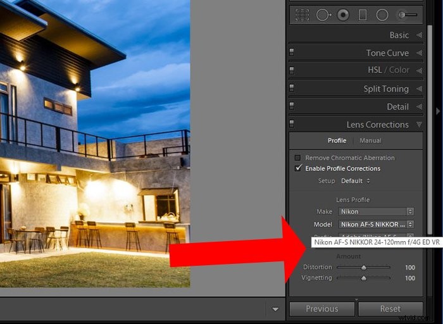Screen dimensions: 443x324
Task: Switch to the Profile tab
Action: point(337,140)
